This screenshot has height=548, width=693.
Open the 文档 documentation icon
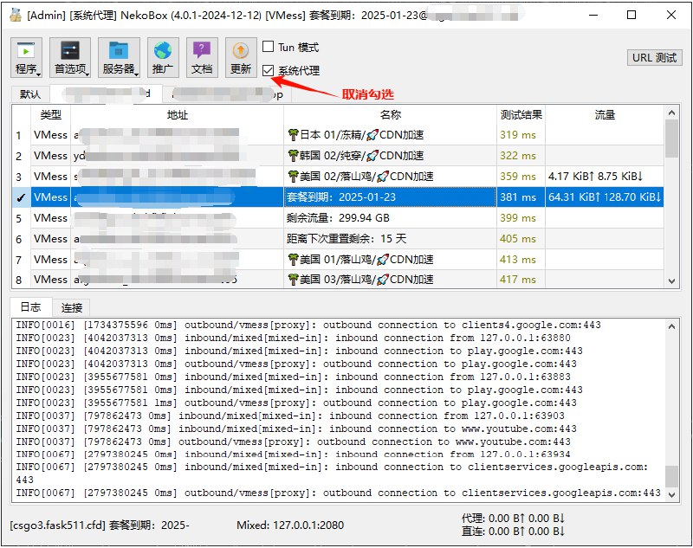[201, 59]
